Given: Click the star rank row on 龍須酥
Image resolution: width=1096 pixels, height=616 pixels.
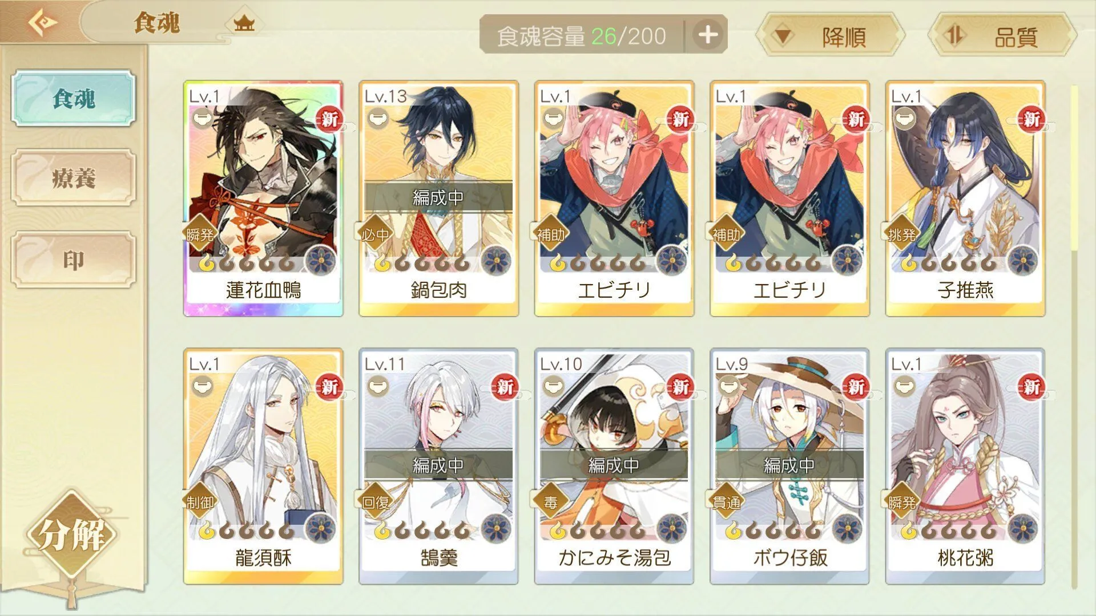Looking at the screenshot, I should (247, 531).
